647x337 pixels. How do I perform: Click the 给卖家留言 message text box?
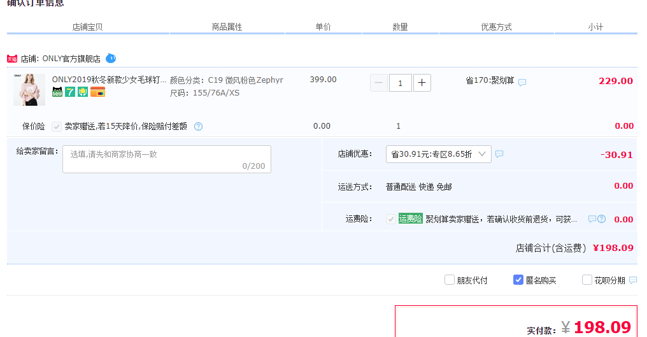(x=167, y=159)
